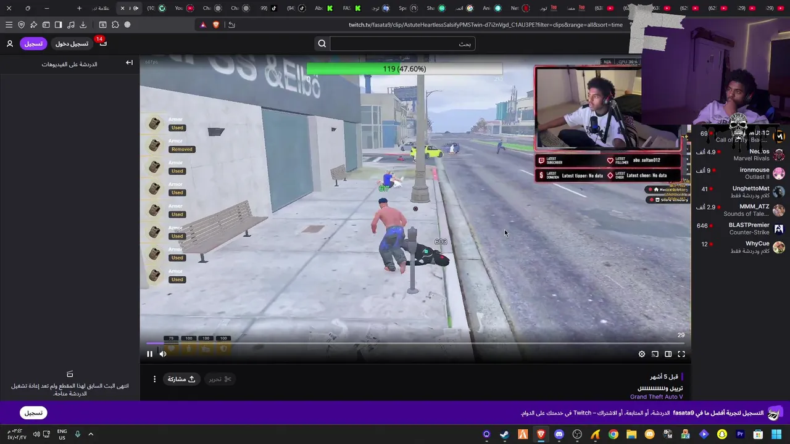Close the active Twitch tab

click(122, 8)
